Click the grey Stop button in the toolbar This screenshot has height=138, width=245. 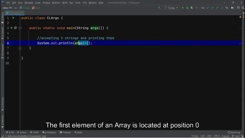[197, 8]
